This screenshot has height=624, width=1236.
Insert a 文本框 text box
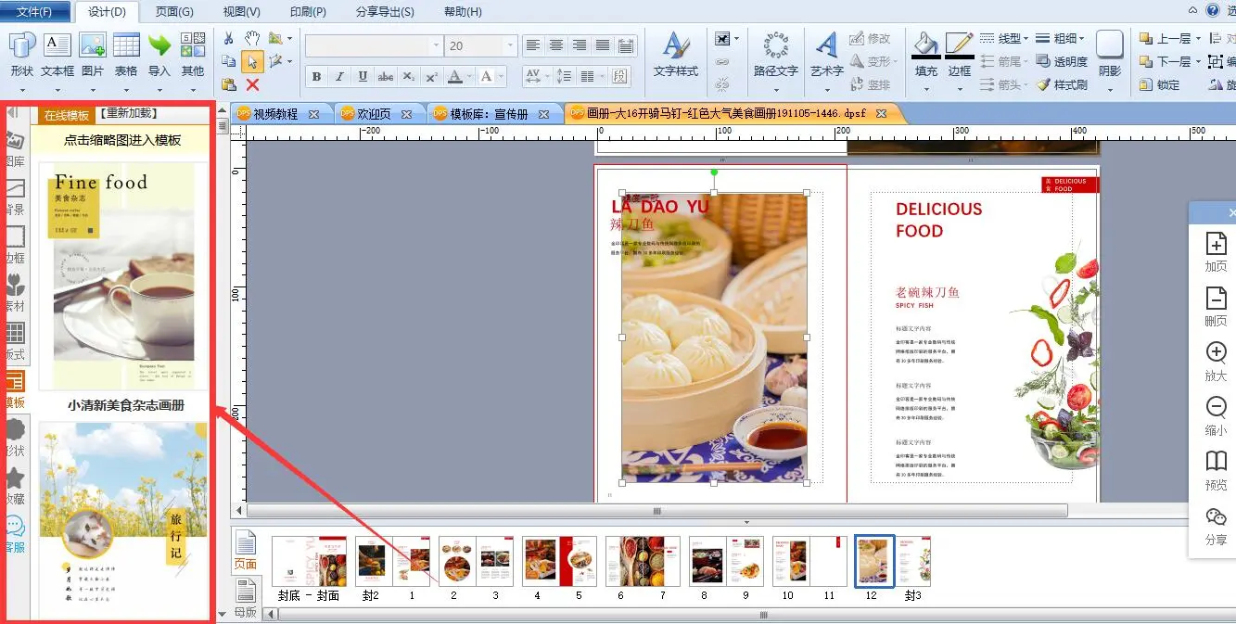coord(57,54)
